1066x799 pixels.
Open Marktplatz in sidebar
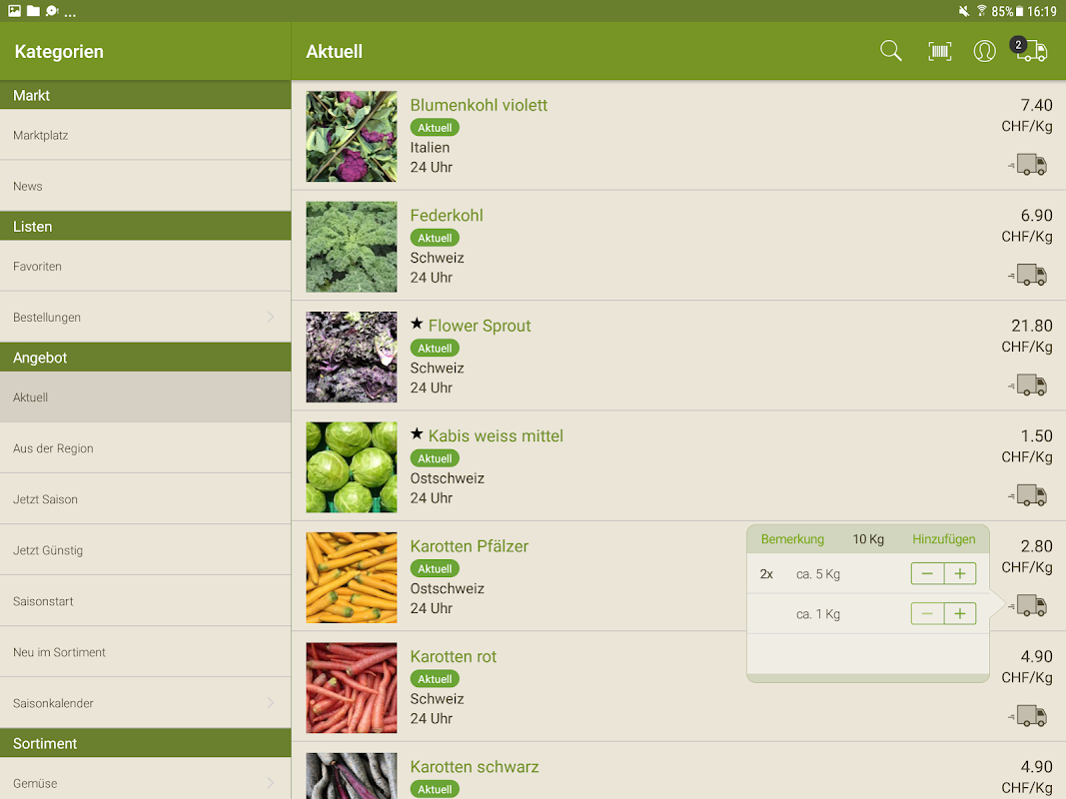(146, 135)
